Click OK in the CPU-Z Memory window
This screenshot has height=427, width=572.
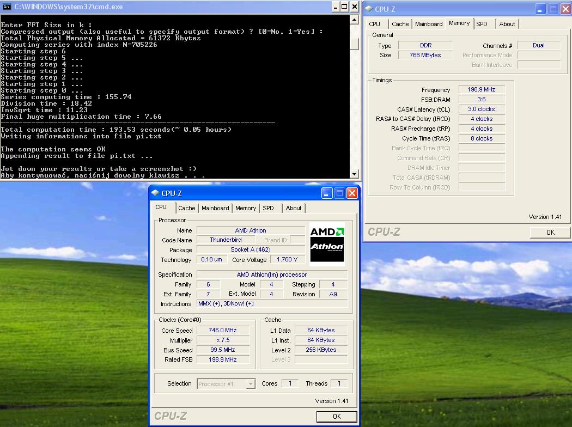pyautogui.click(x=550, y=232)
